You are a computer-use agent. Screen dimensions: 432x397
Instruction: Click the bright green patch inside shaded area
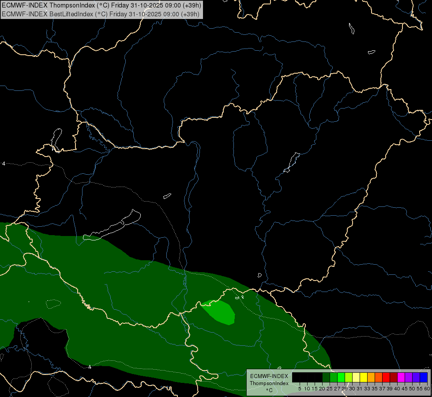point(220,312)
